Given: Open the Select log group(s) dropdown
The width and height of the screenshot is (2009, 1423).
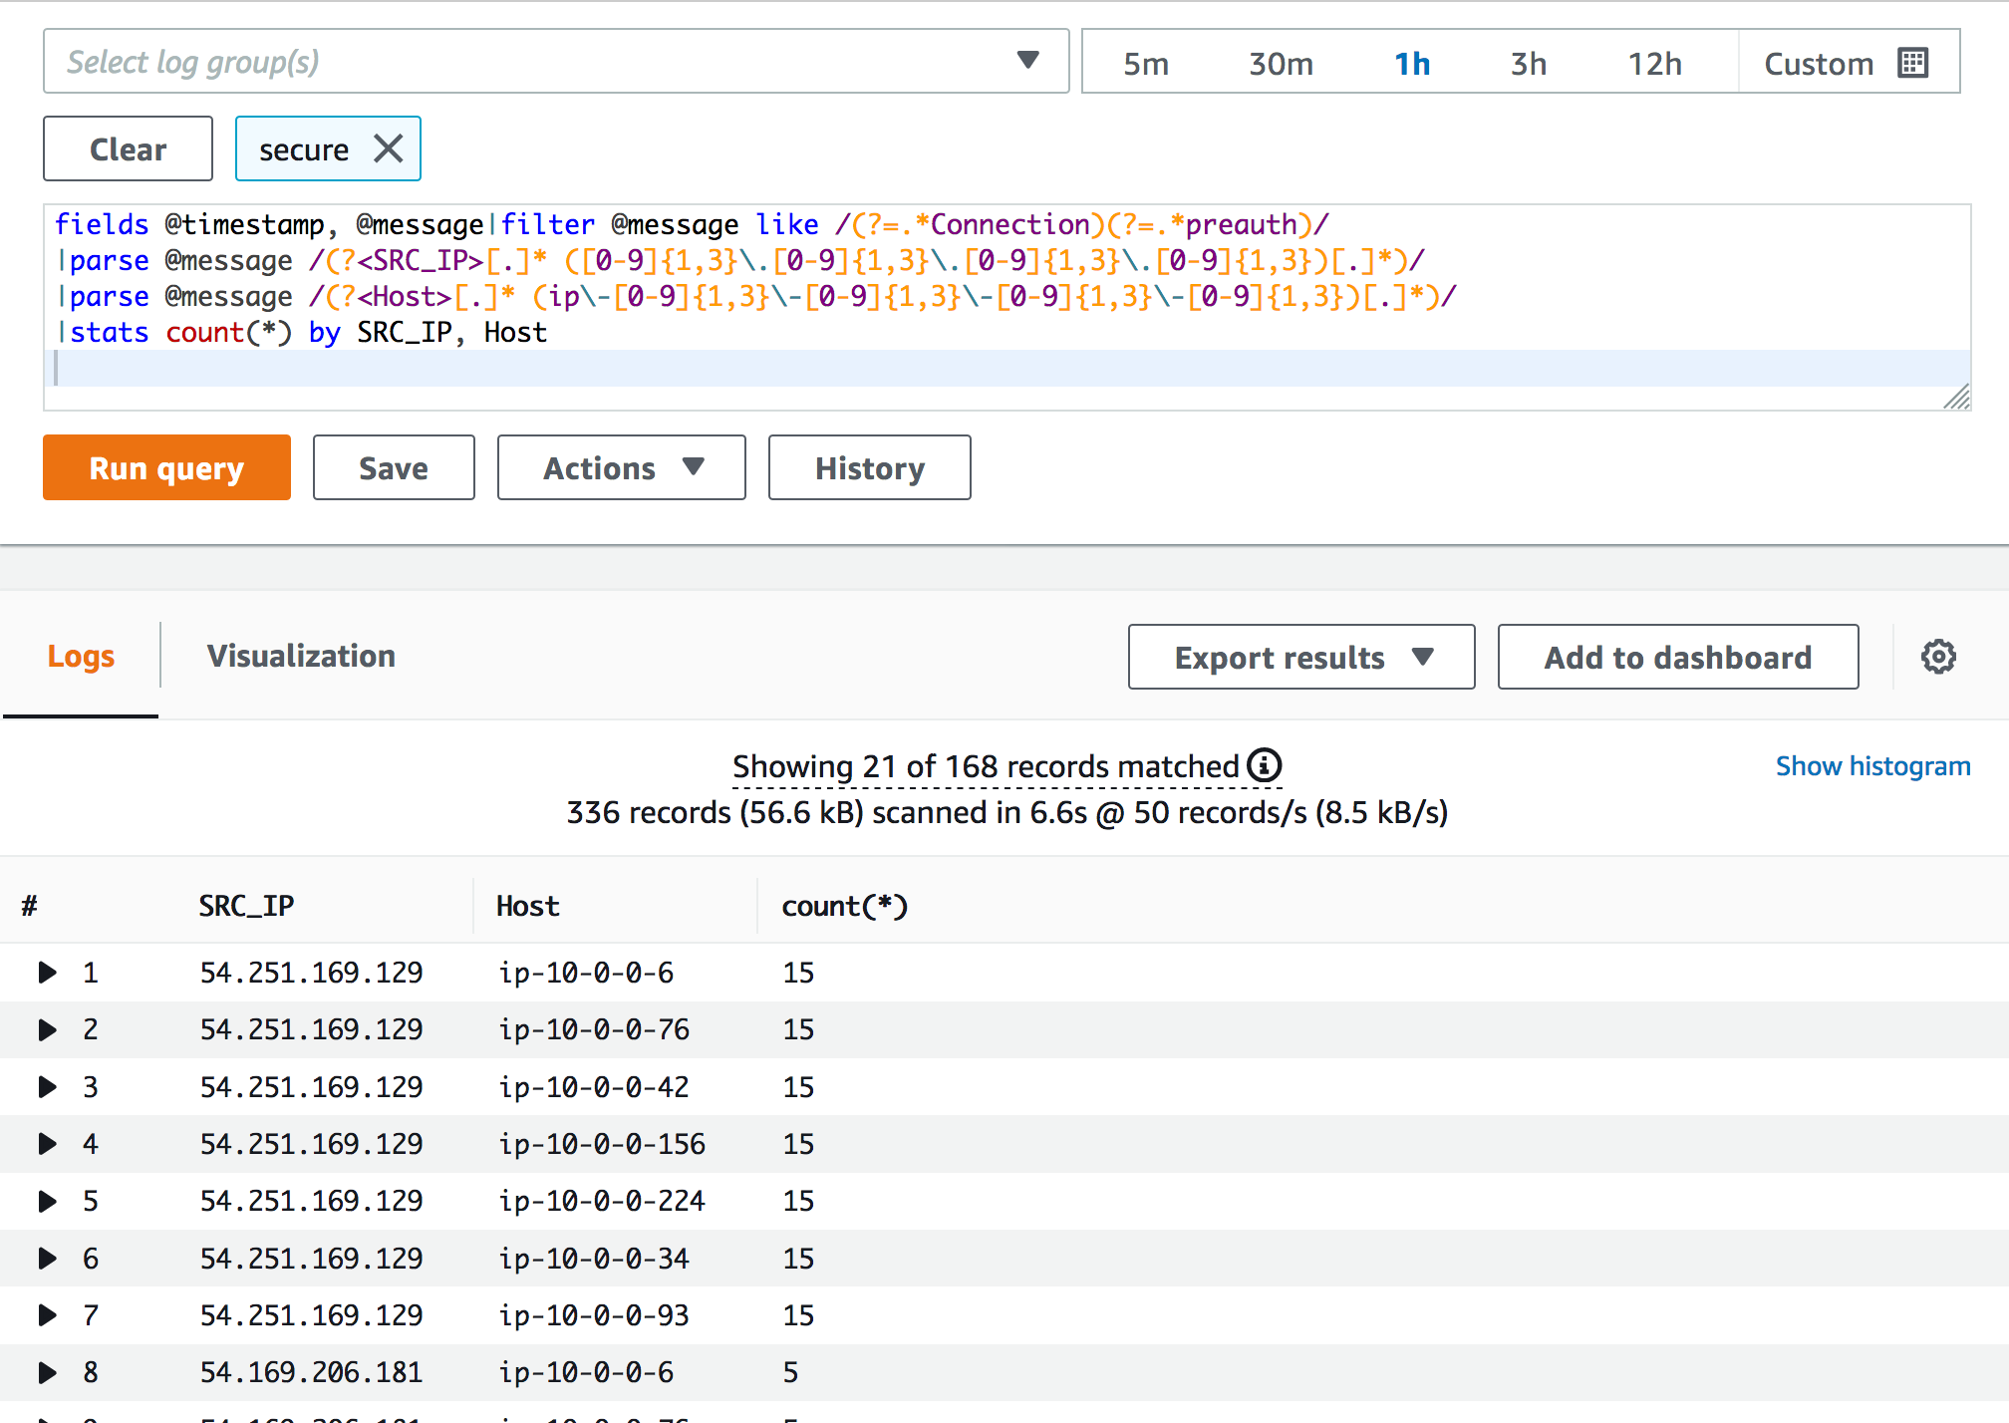Looking at the screenshot, I should 555,62.
